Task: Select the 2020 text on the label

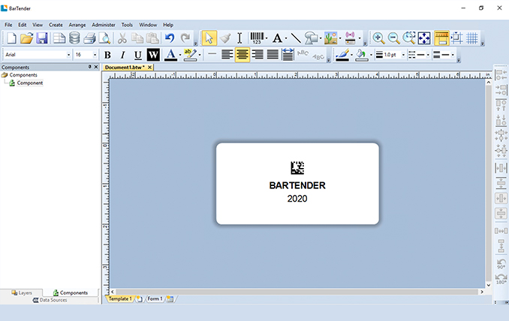Action: point(297,199)
